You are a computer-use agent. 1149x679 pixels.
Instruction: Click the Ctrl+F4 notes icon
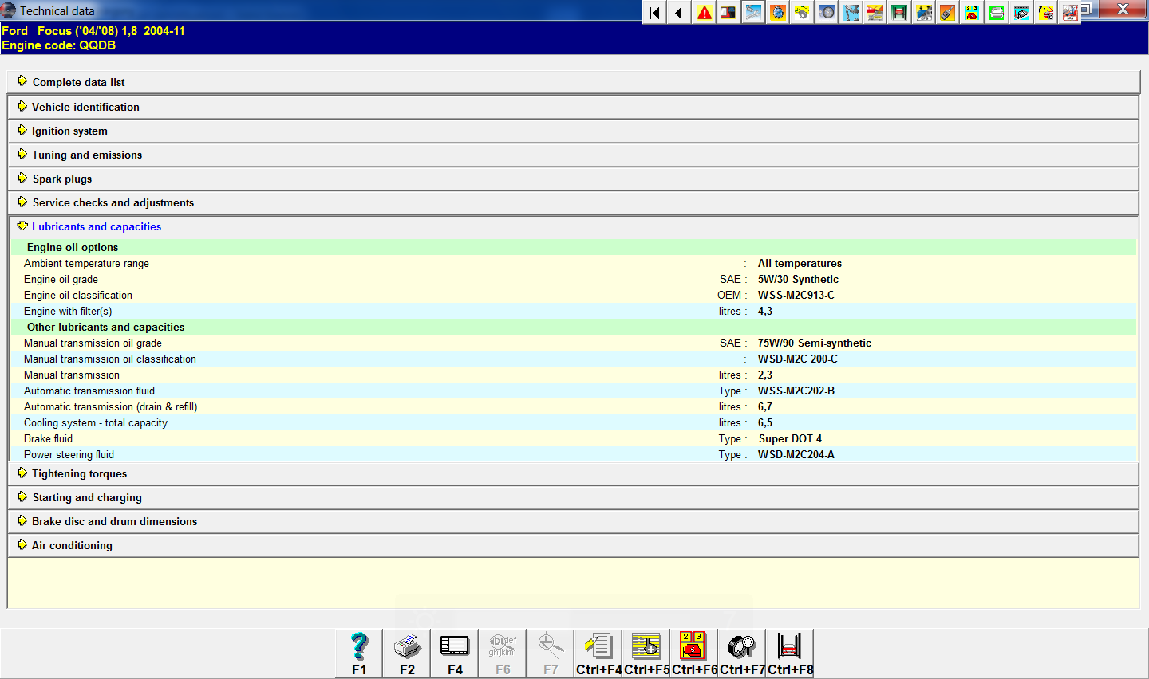tap(598, 653)
